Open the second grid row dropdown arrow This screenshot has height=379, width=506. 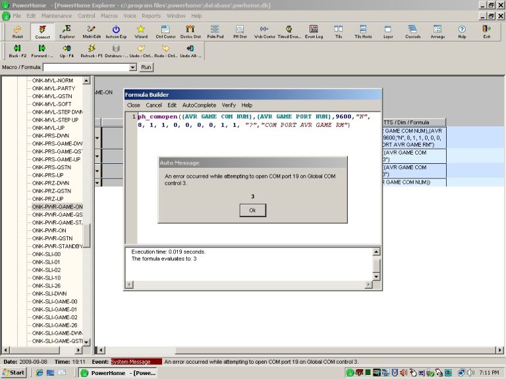pos(97,157)
